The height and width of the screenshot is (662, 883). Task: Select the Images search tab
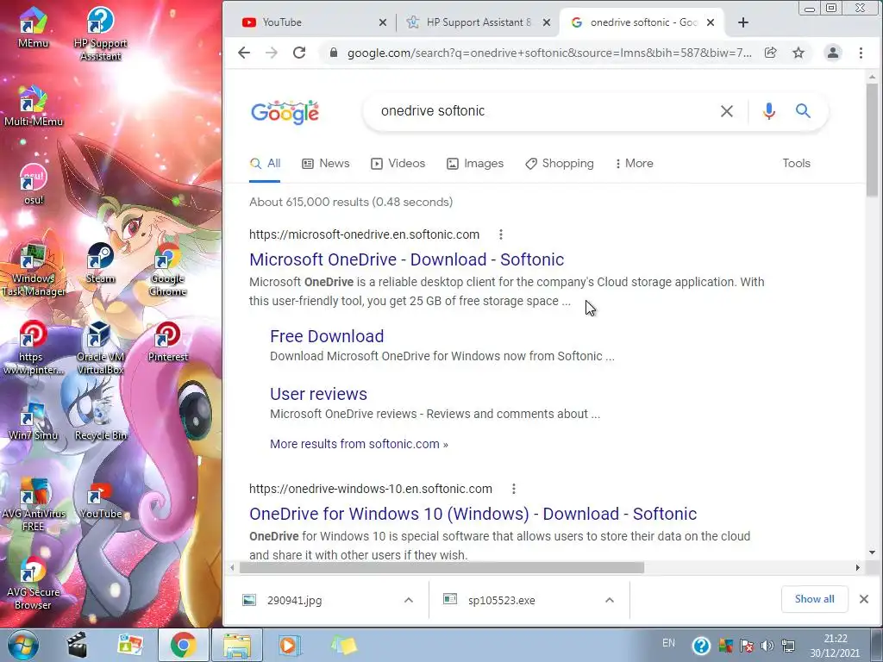tap(475, 163)
